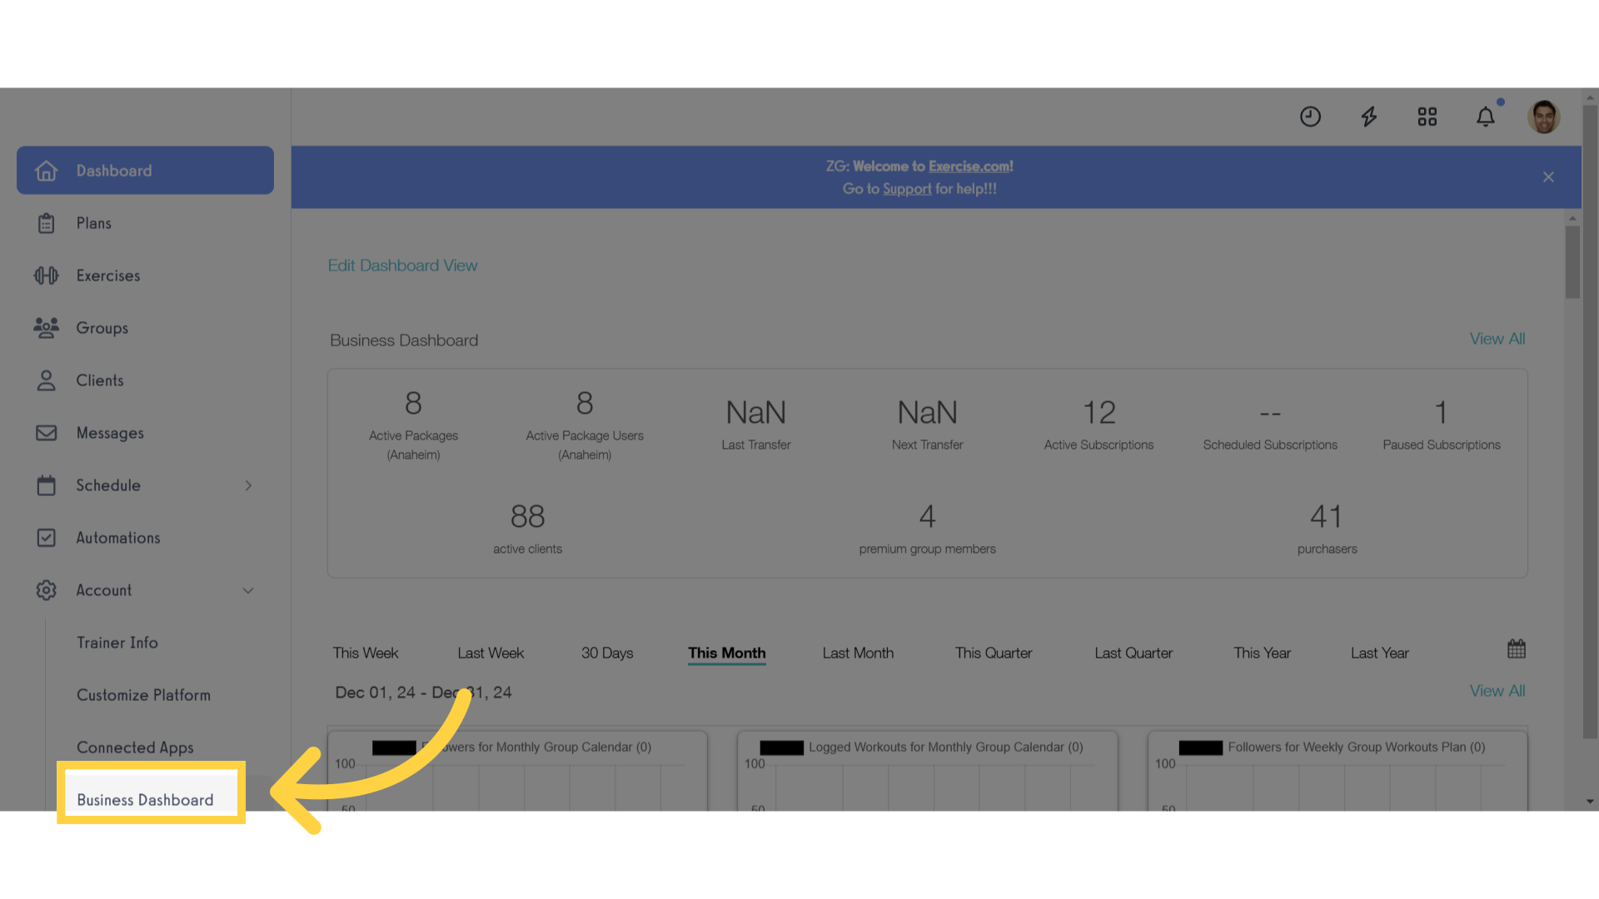The image size is (1599, 899).
Task: Open the Plans section icon
Action: pos(45,223)
